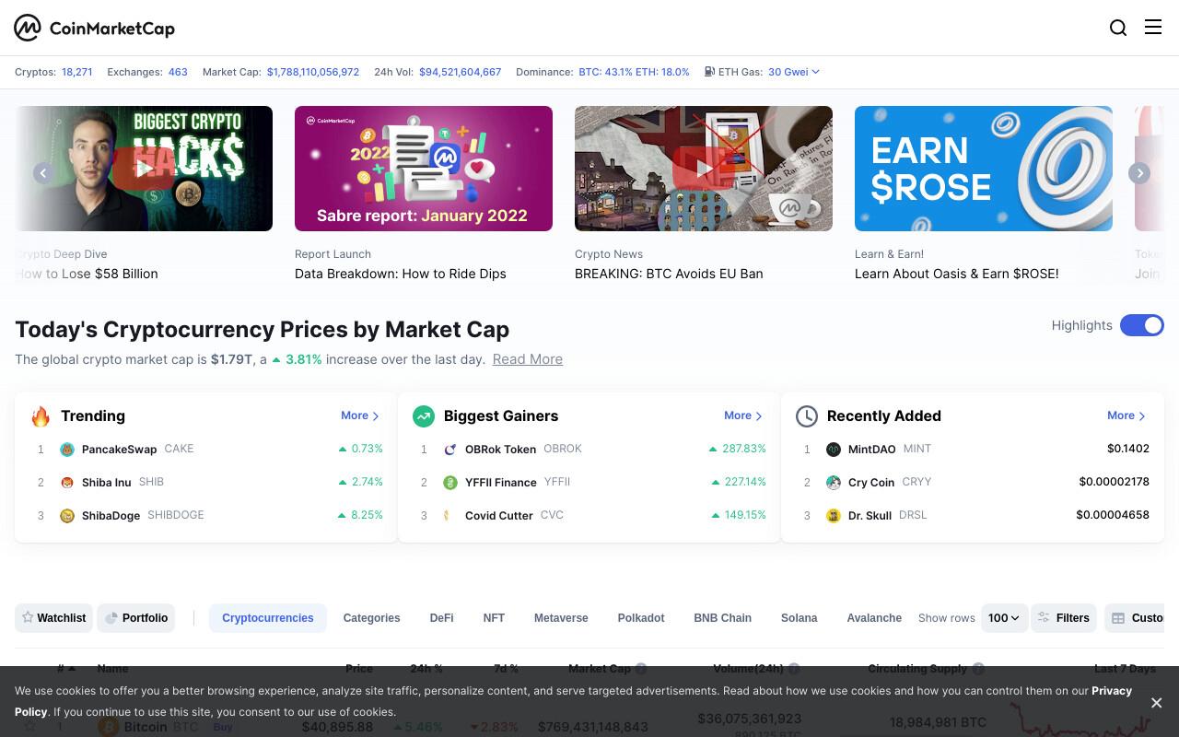
Task: Click the Shiba Inu coin icon
Action: (x=67, y=483)
